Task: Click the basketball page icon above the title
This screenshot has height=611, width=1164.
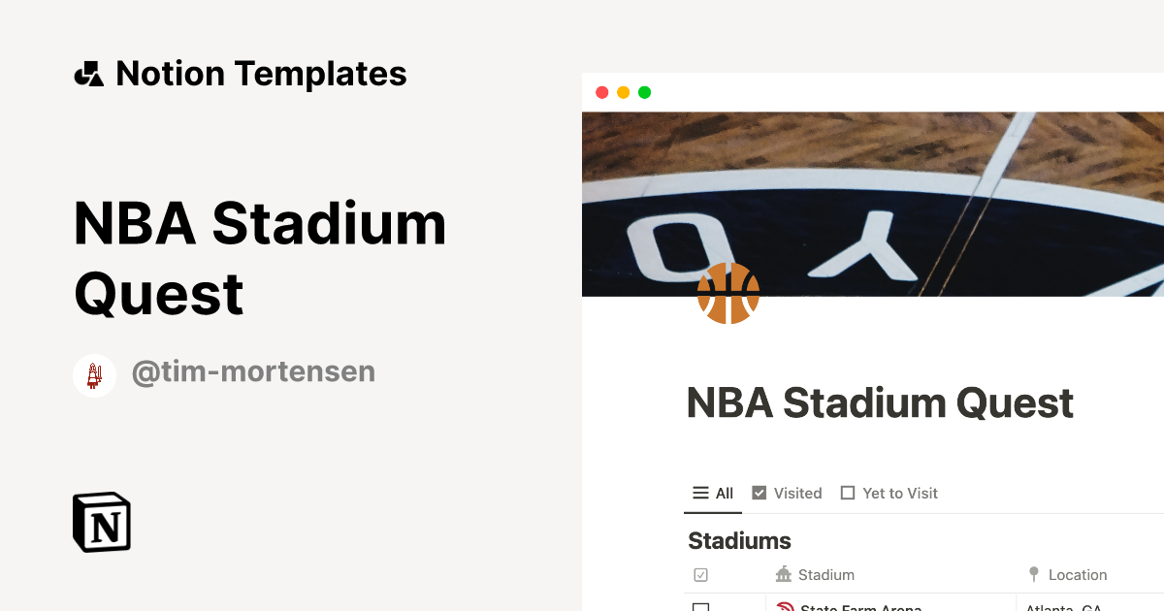Action: pos(728,293)
